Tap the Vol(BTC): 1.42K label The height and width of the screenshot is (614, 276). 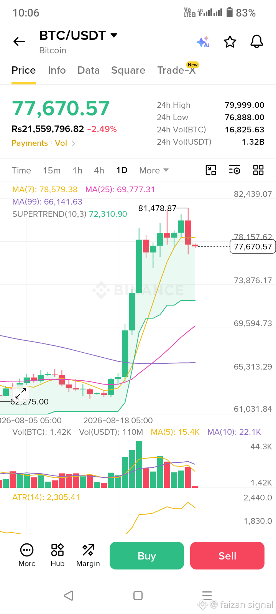pyautogui.click(x=42, y=432)
